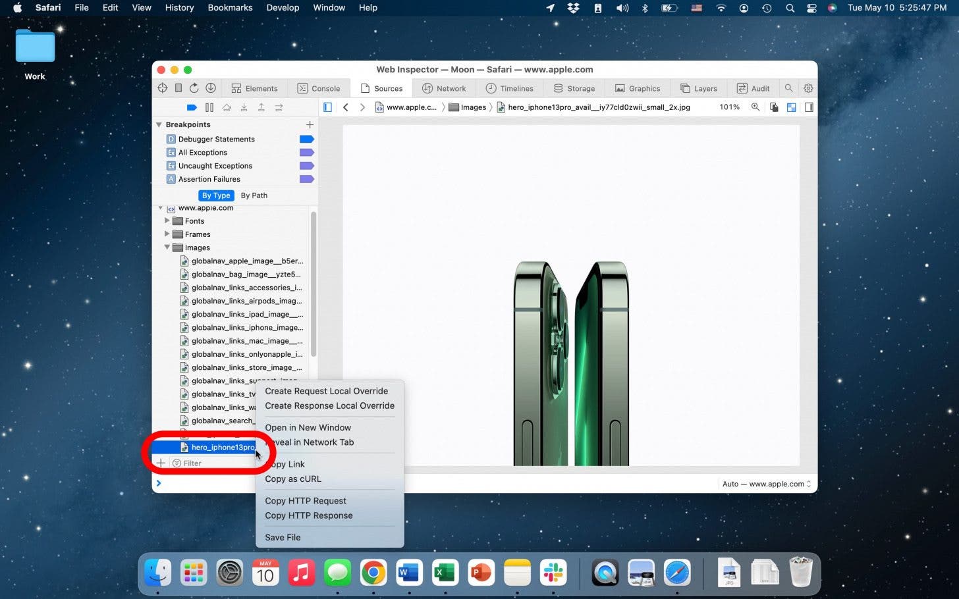Screen dimensions: 959x599
Task: Choose Copy as cURL from the context menu
Action: coord(293,479)
